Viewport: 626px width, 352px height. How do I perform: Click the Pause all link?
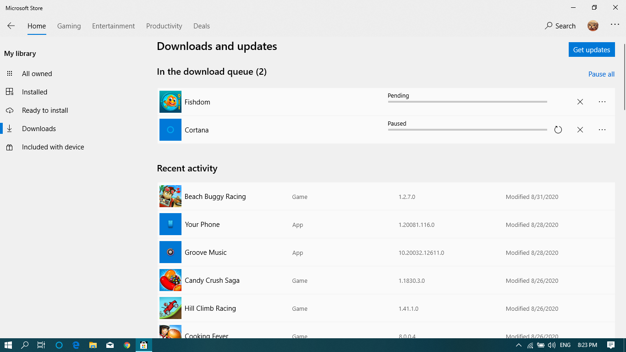(601, 74)
